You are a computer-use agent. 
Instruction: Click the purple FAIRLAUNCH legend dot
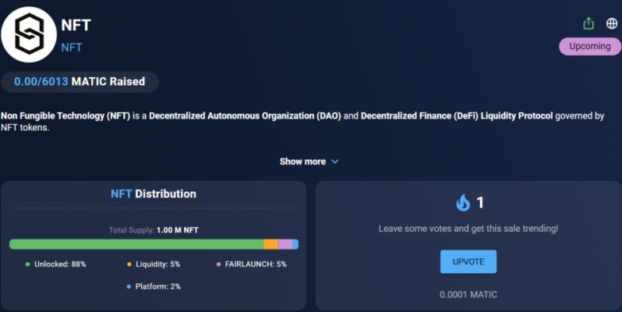pos(218,264)
